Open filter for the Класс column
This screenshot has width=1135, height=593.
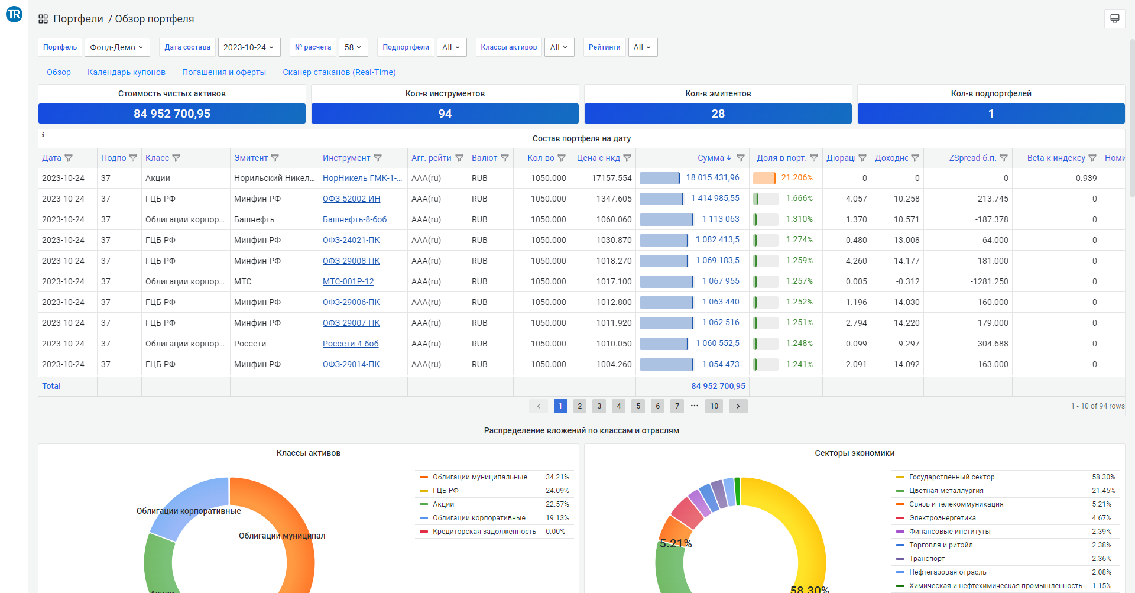176,158
